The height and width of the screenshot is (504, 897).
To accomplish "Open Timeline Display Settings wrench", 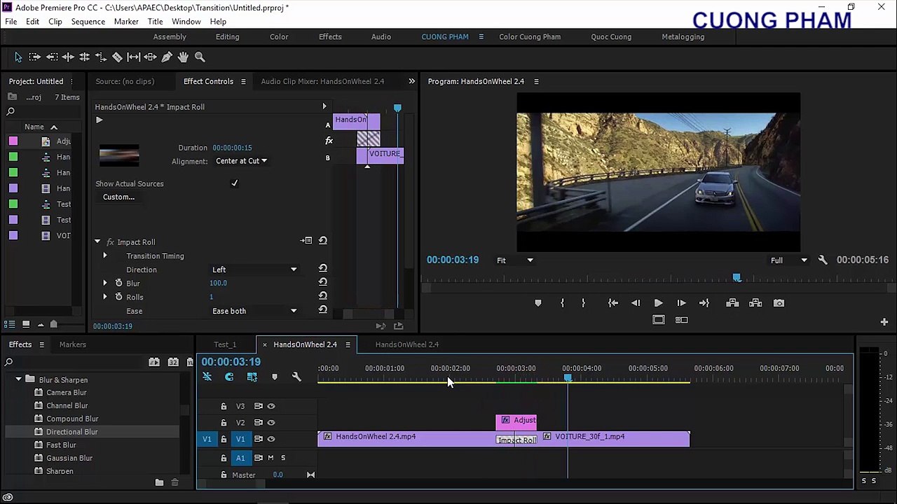I will (296, 377).
